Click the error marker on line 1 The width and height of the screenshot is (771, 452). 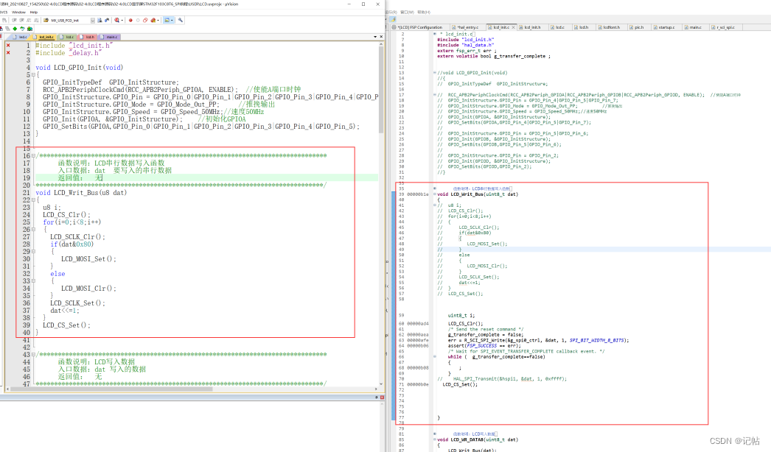click(8, 45)
